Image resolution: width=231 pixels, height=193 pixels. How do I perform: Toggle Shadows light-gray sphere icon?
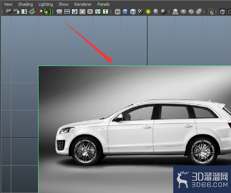pos(156,12)
